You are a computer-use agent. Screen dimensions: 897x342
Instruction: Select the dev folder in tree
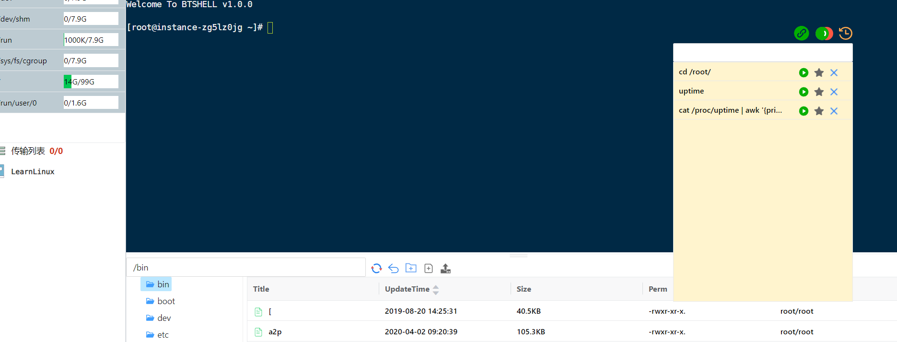163,318
